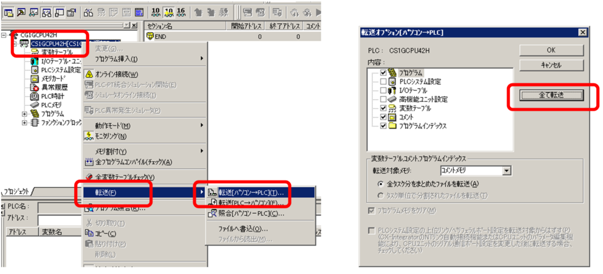Select the END section icon in list
This screenshot has width=603, height=274.
tap(149, 36)
